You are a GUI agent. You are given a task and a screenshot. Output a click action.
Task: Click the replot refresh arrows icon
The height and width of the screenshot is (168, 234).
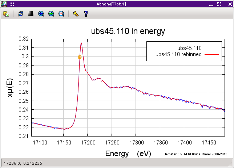click(x=21, y=14)
